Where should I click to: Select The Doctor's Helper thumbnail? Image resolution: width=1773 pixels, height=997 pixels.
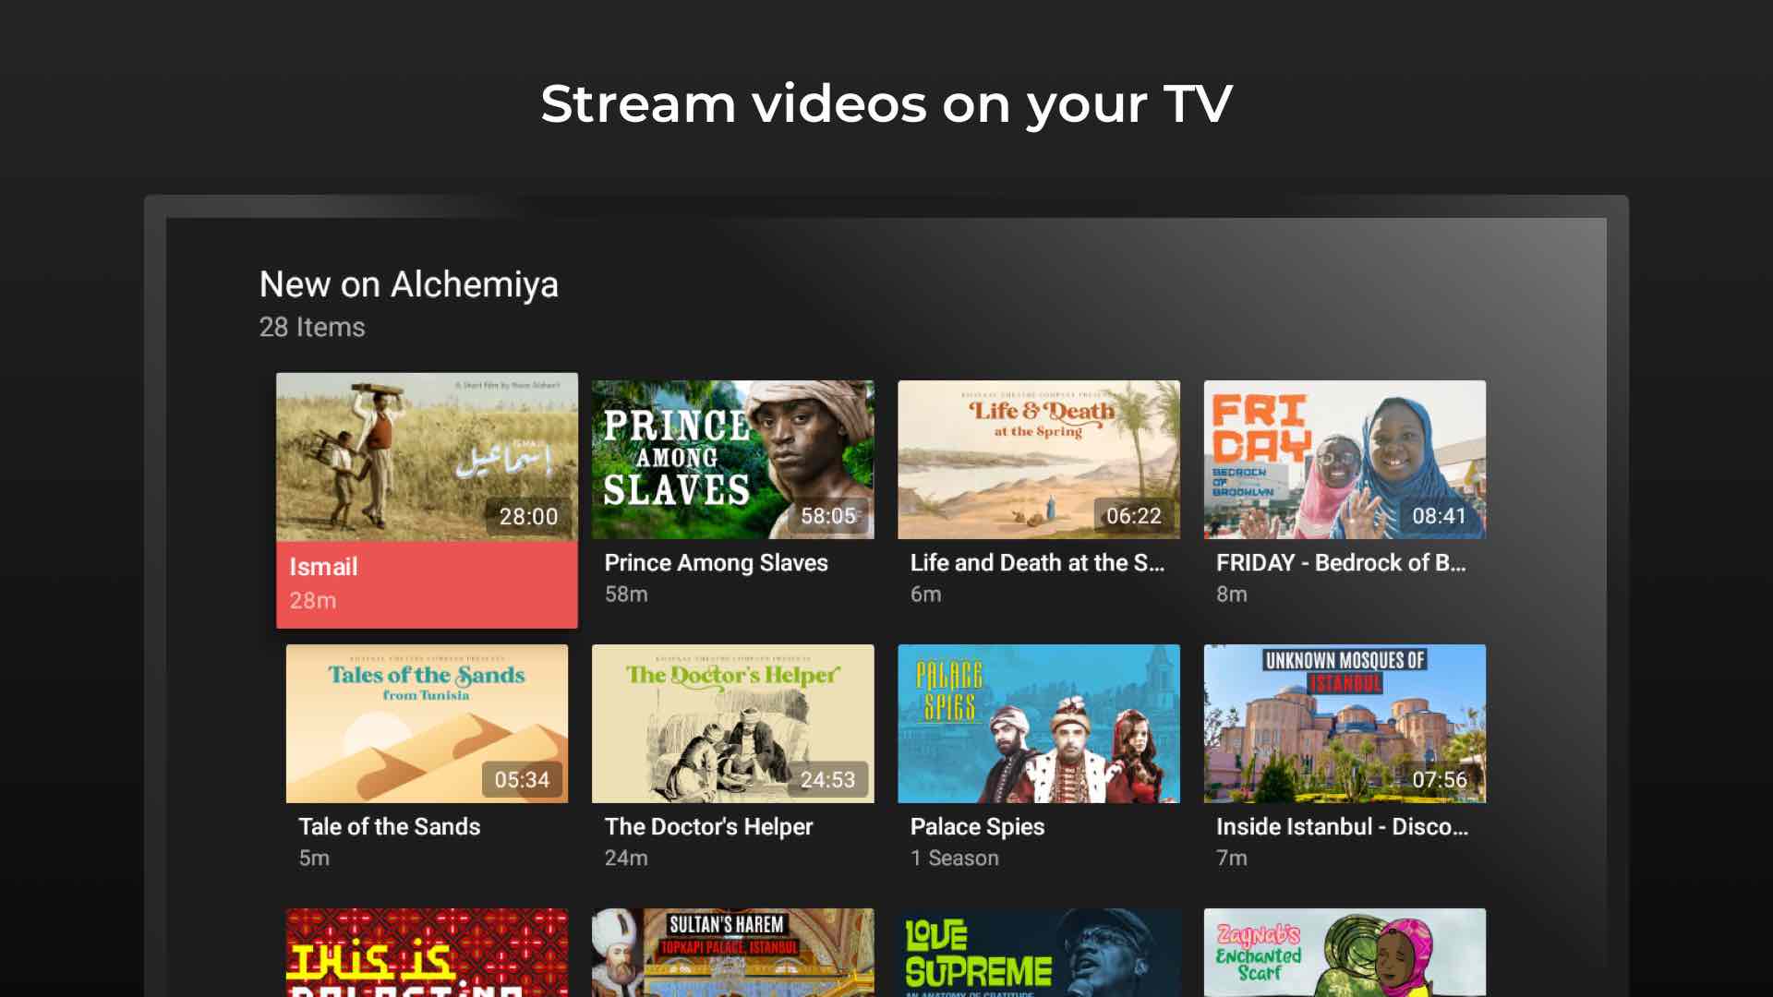pos(732,723)
